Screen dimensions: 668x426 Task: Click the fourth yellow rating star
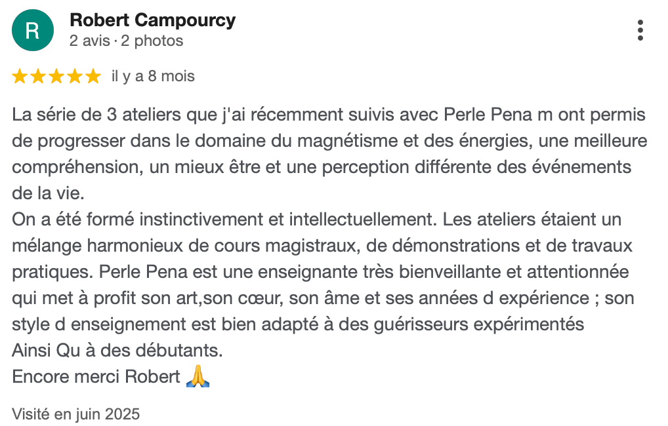[x=75, y=77]
